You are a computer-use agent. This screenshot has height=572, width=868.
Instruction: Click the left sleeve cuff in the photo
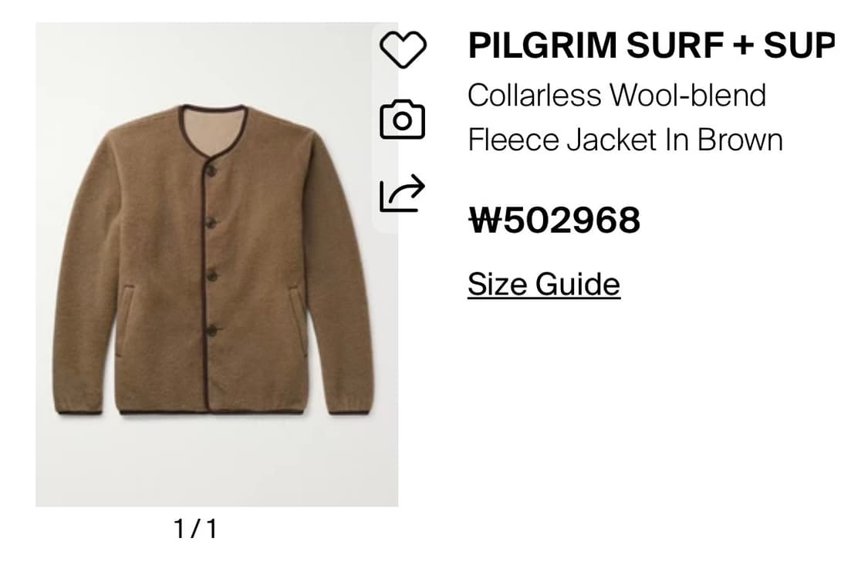tap(79, 410)
